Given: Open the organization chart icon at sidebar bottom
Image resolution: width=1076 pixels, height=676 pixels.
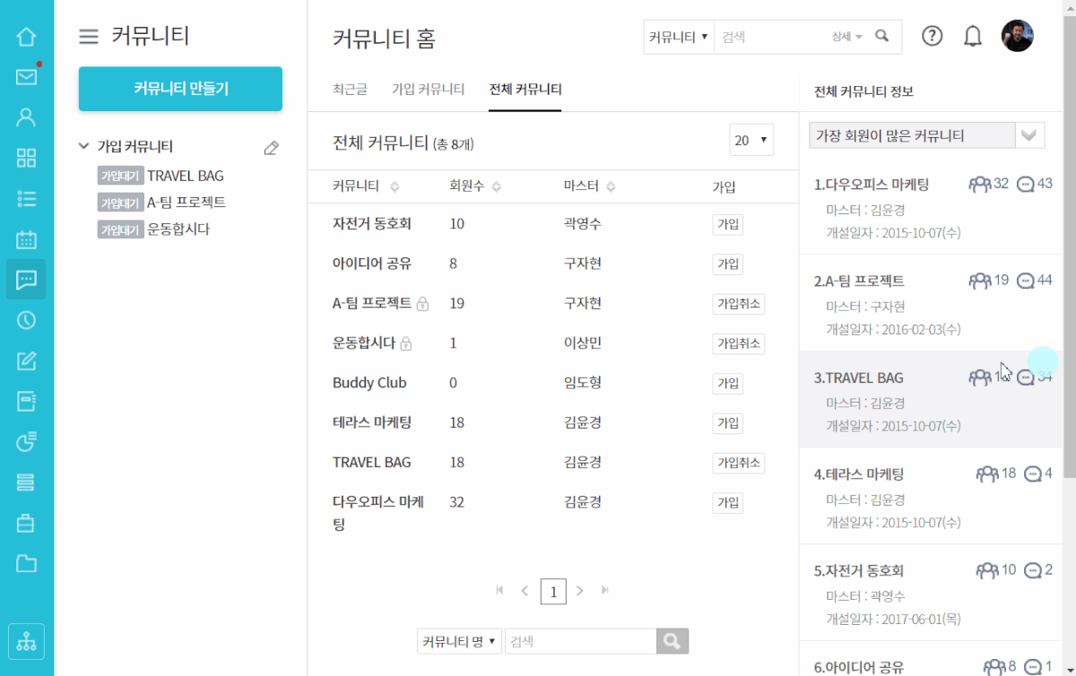Looking at the screenshot, I should coord(26,641).
